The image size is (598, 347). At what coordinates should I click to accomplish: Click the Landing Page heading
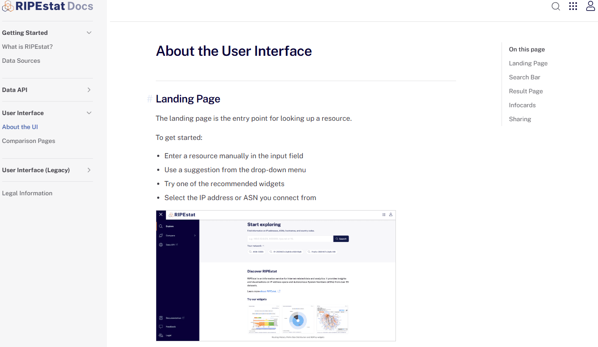[188, 99]
